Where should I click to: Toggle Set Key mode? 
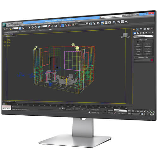point(110,113)
